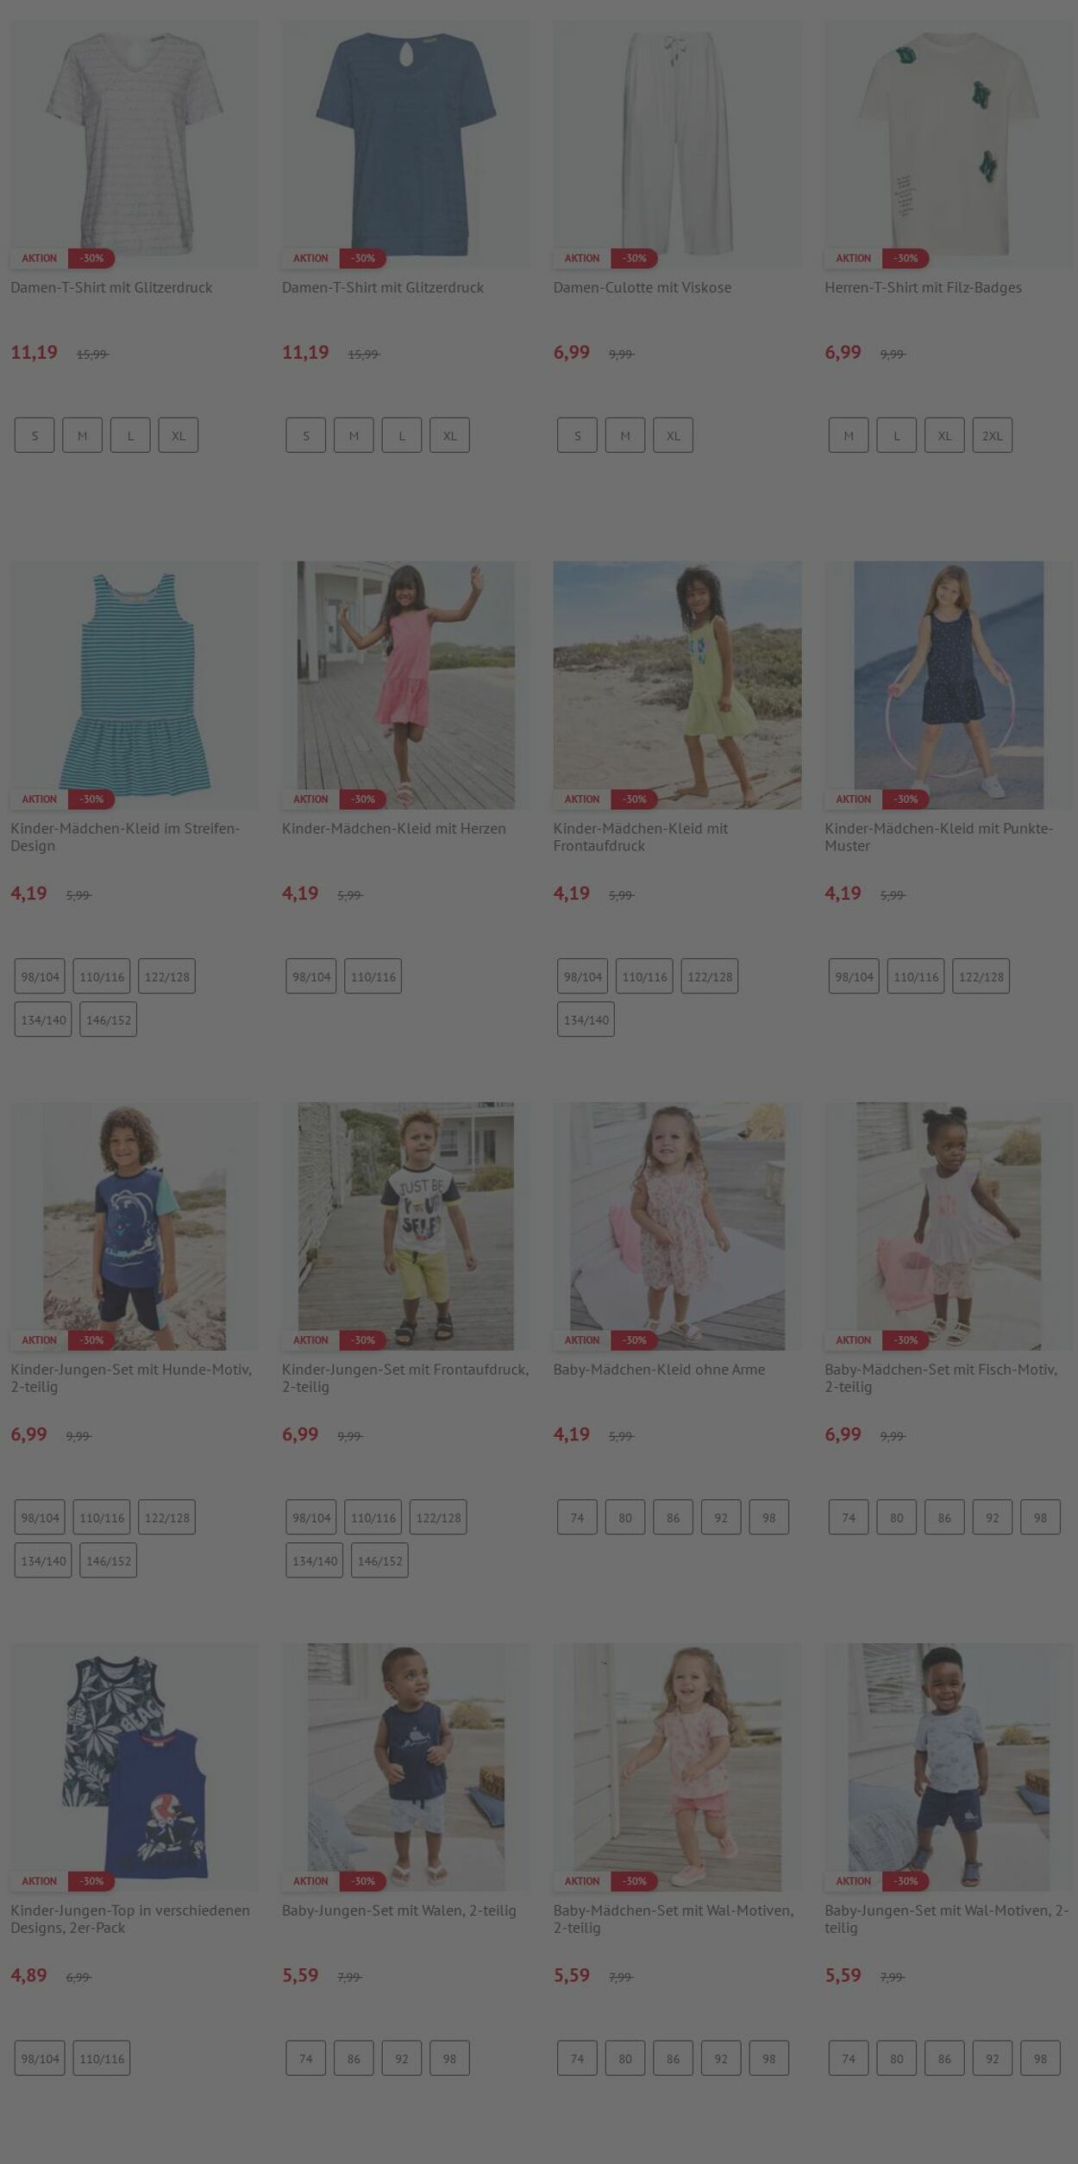1078x2164 pixels.
Task: Pick size 134/140 for the Kleid mit Frontaufdruck
Action: (x=586, y=1019)
